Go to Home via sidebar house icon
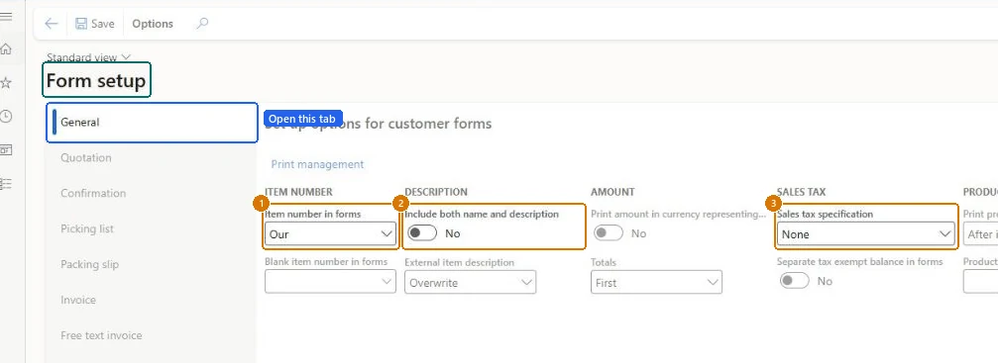This screenshot has width=998, height=363. click(6, 48)
